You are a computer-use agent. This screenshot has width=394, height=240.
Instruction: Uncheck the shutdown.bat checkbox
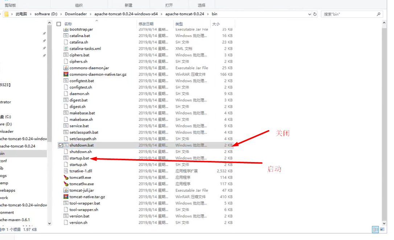click(x=61, y=145)
